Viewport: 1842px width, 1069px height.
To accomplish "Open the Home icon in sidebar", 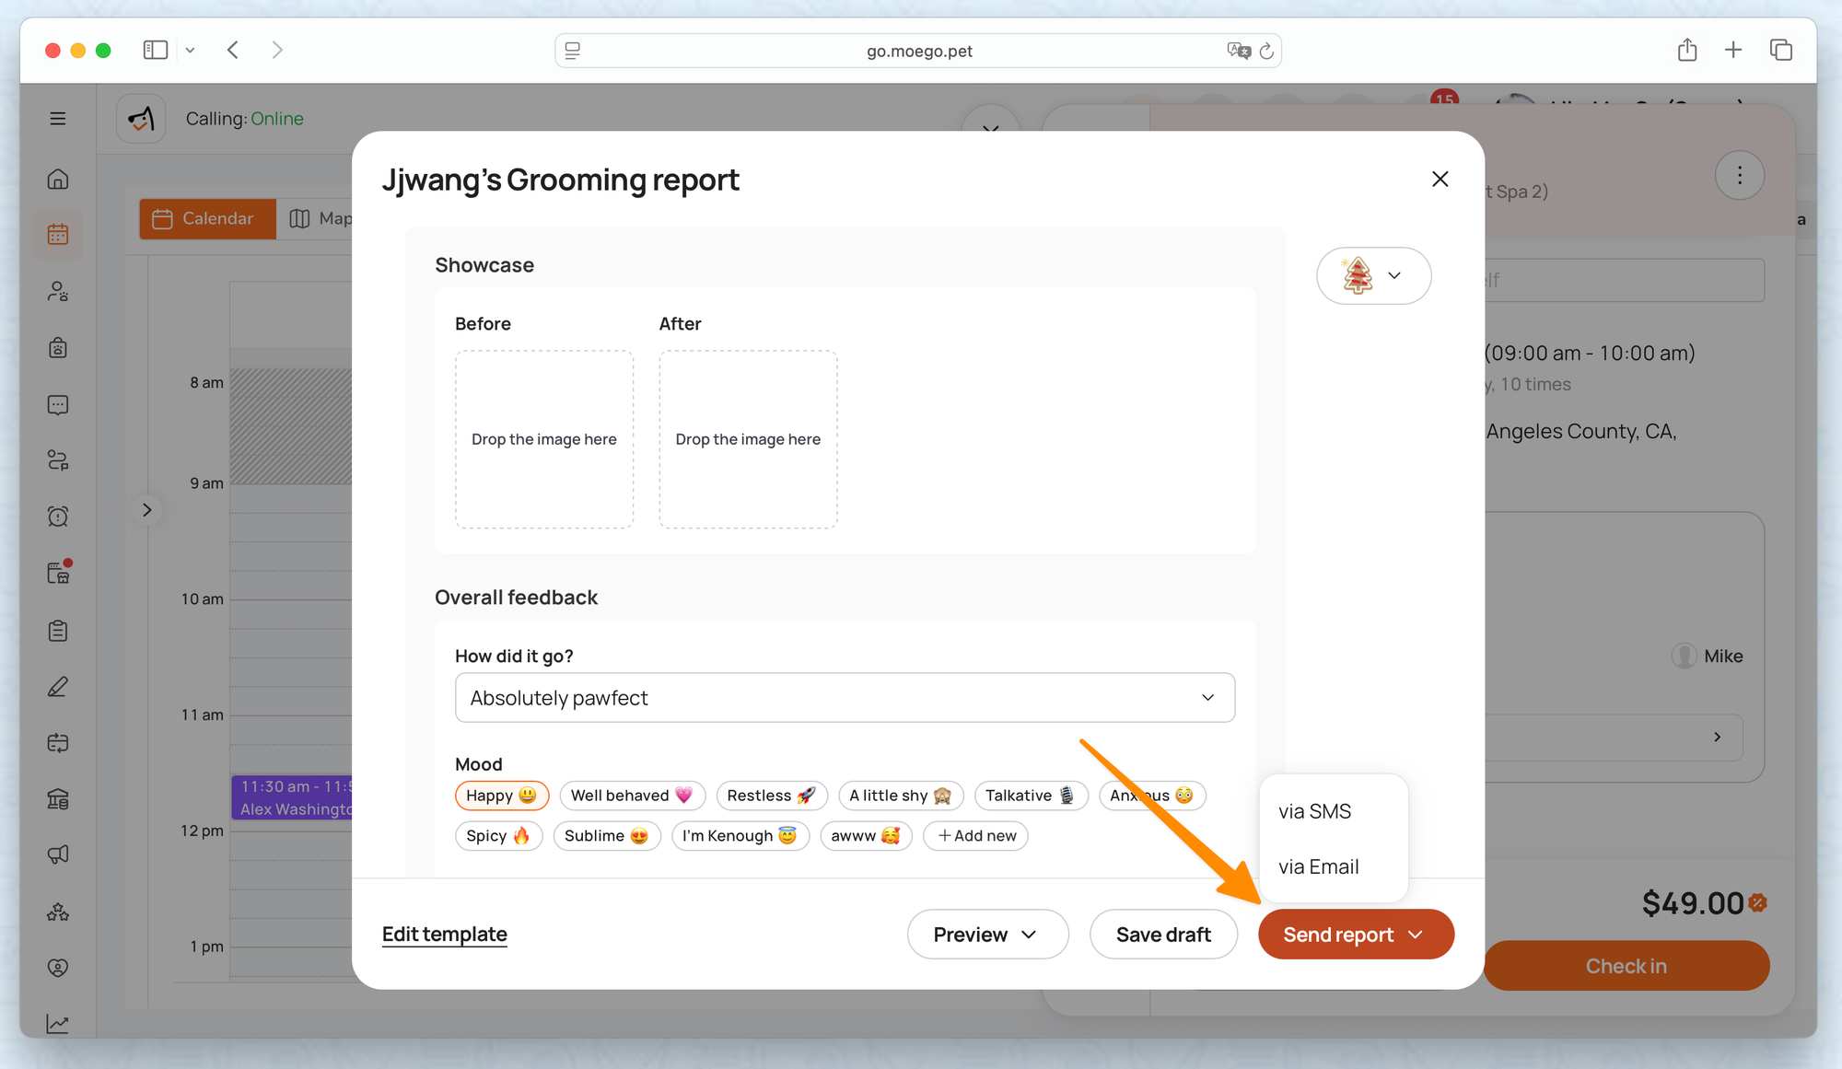I will pyautogui.click(x=58, y=179).
